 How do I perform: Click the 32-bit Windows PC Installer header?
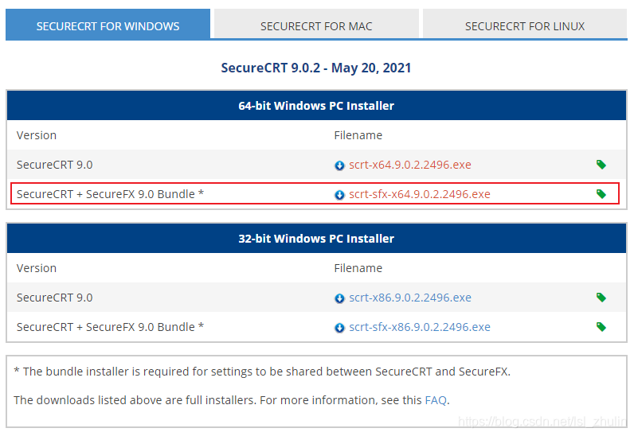pos(316,239)
